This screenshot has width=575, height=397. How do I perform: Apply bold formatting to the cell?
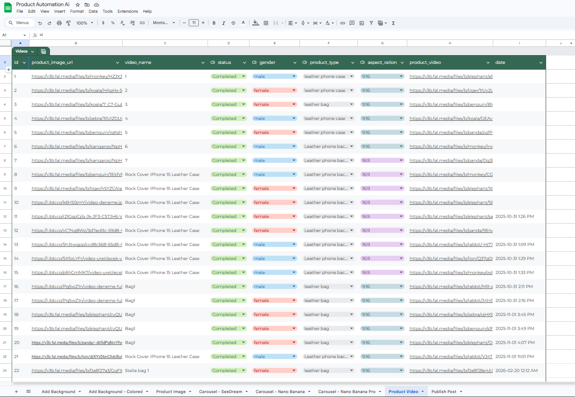[x=214, y=23]
